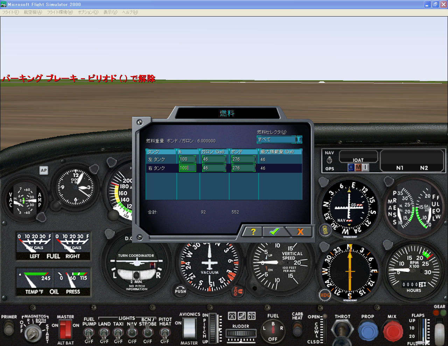
Task: Click the red MIX mixture knob
Action: coord(393,331)
